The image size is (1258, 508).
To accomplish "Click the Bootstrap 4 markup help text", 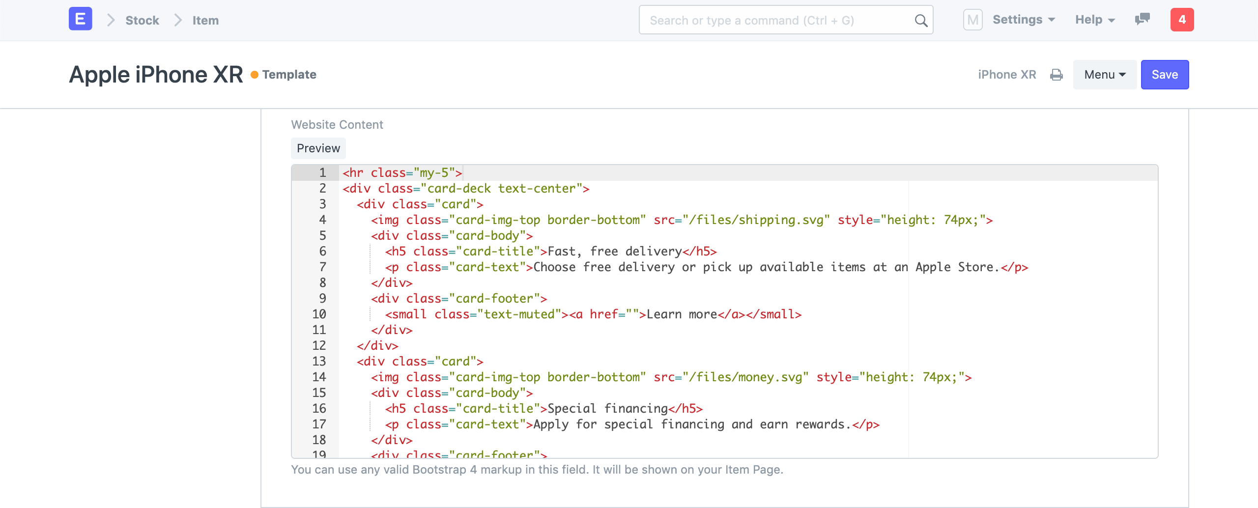I will pos(537,470).
